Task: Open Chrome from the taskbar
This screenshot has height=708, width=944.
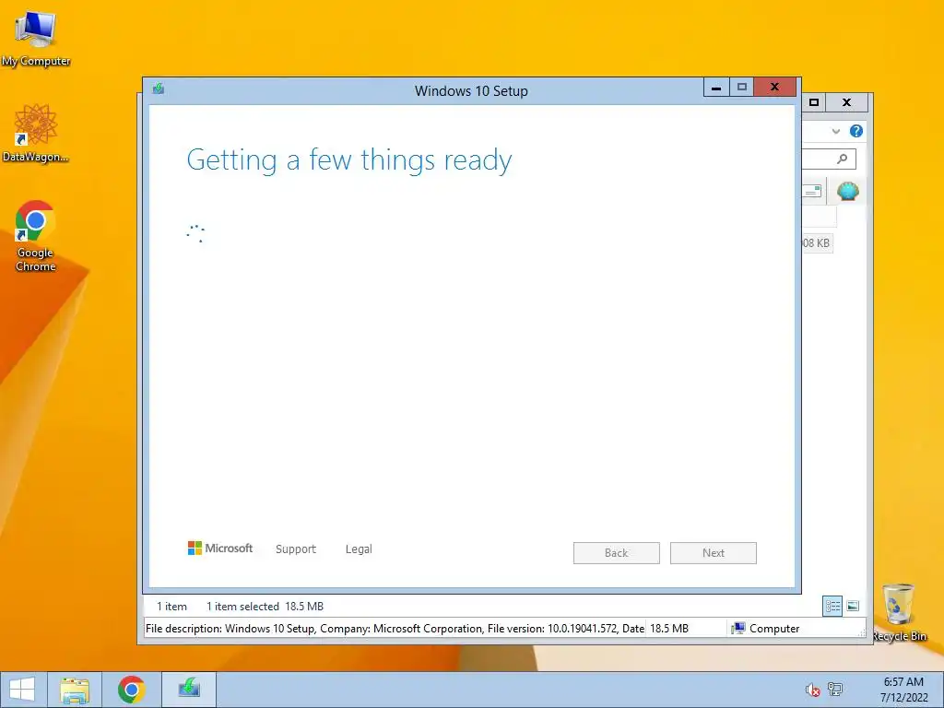Action: point(131,690)
